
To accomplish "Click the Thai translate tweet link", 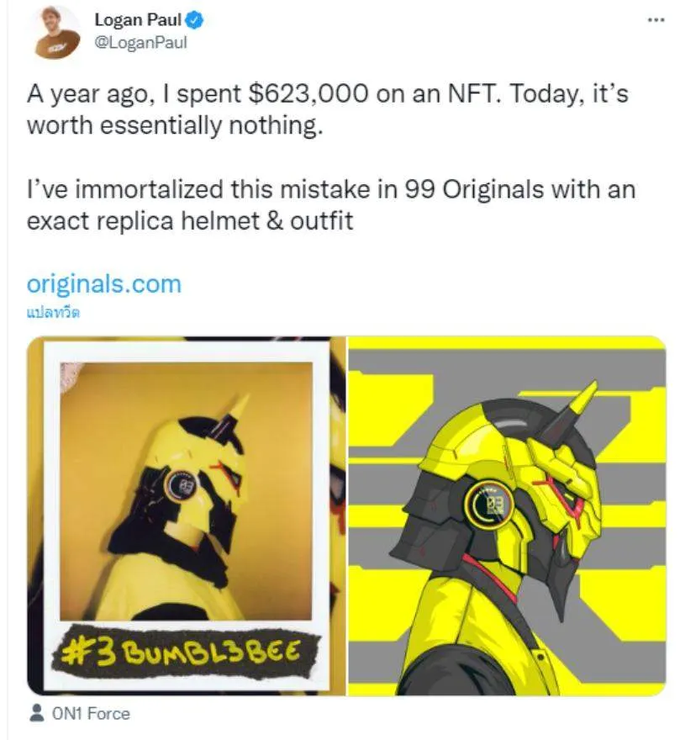I will [53, 313].
